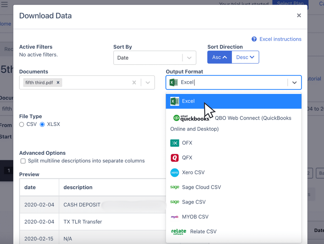
Task: Click the OFX format icon
Action: click(175, 143)
